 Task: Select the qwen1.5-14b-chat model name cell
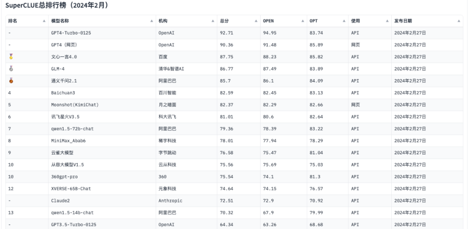click(102, 212)
